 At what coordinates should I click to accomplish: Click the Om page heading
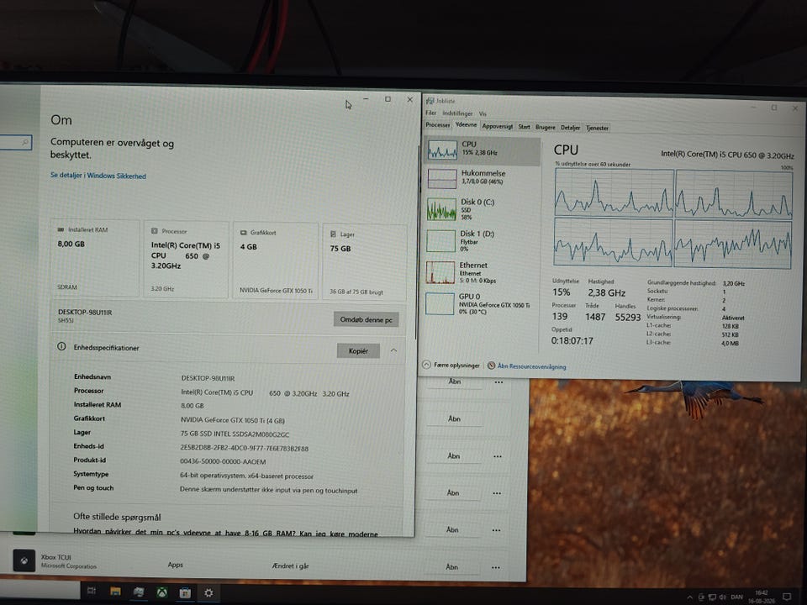[x=61, y=120]
